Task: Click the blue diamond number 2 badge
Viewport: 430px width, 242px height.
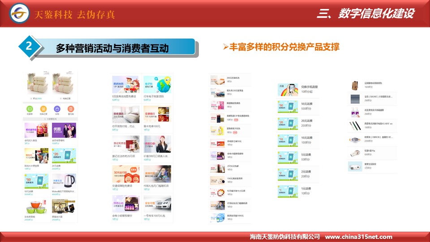Action: pyautogui.click(x=29, y=46)
